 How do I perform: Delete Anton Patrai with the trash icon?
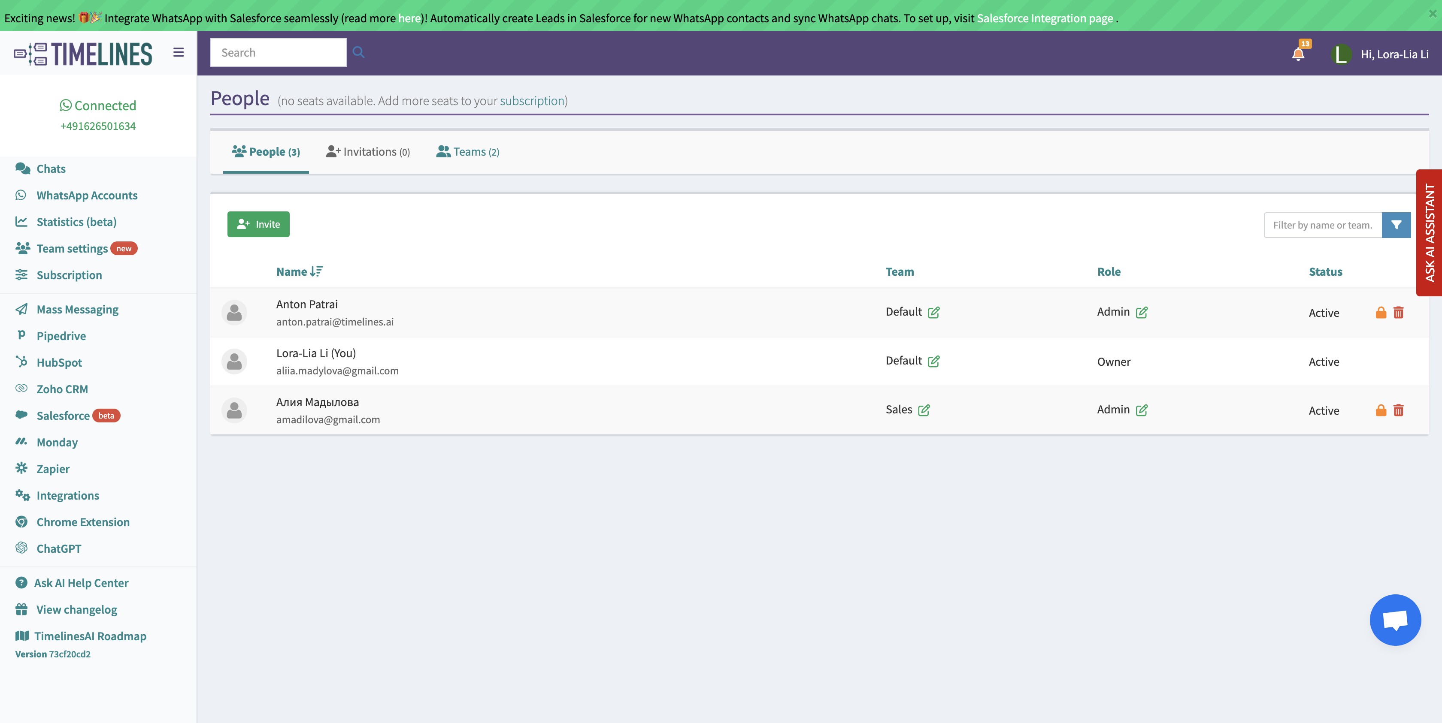pyautogui.click(x=1398, y=313)
